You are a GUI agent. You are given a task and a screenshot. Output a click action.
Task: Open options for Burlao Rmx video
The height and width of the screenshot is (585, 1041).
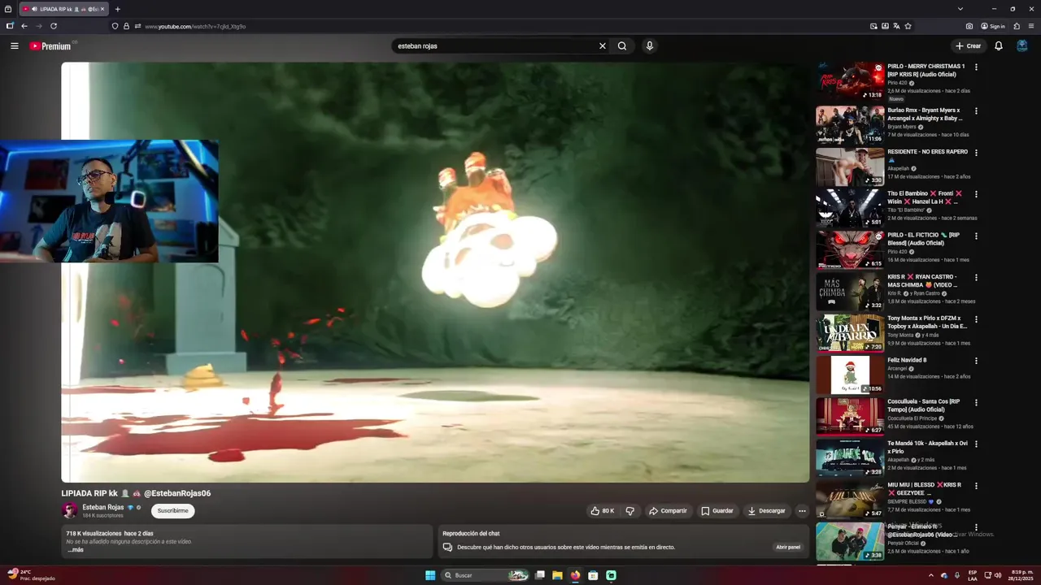pos(976,111)
